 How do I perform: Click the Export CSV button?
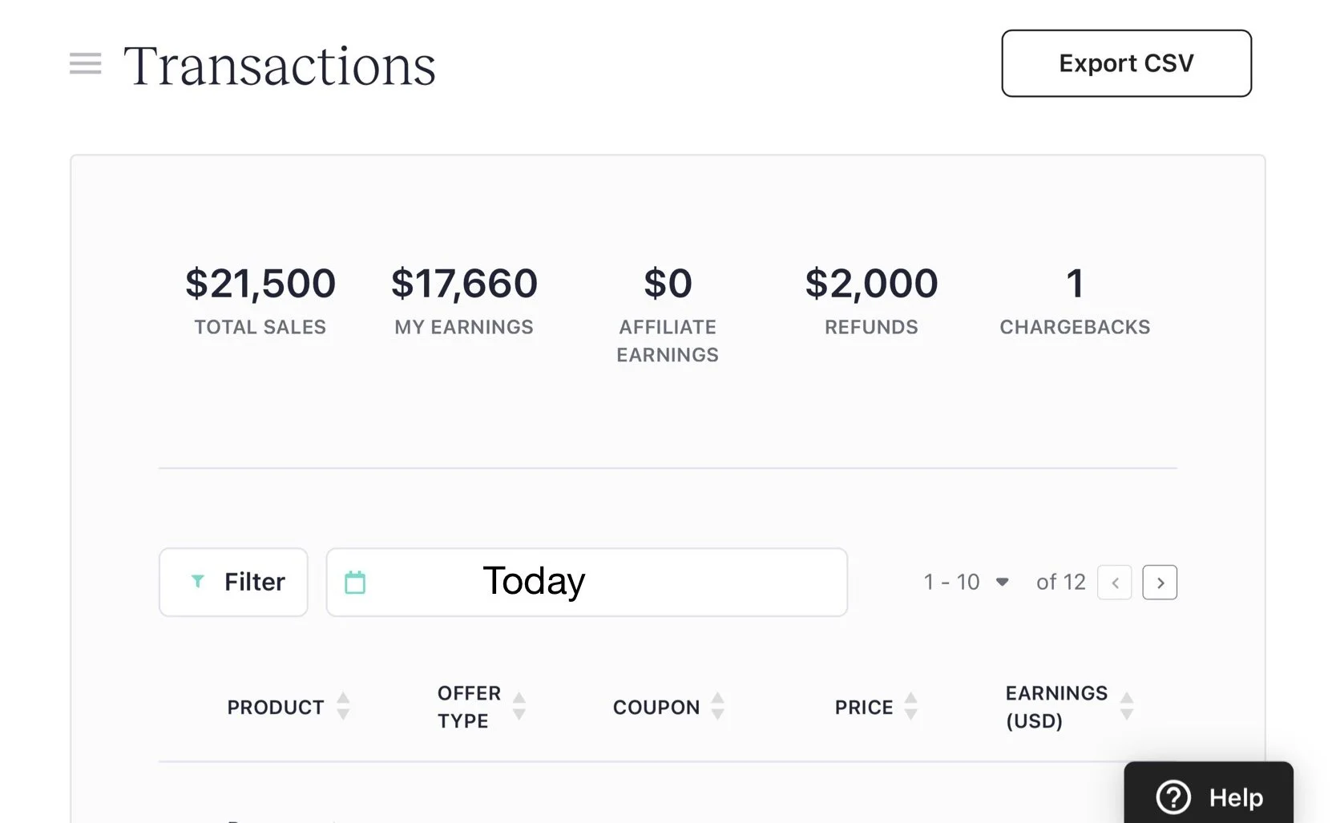tap(1126, 63)
